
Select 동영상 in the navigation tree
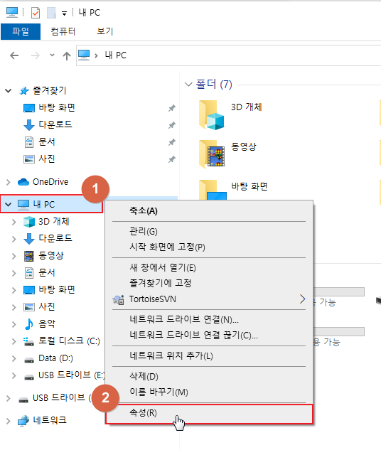[51, 256]
